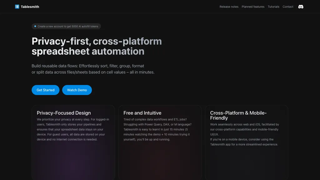Click the Get Started button
320x180 pixels.
click(x=46, y=90)
